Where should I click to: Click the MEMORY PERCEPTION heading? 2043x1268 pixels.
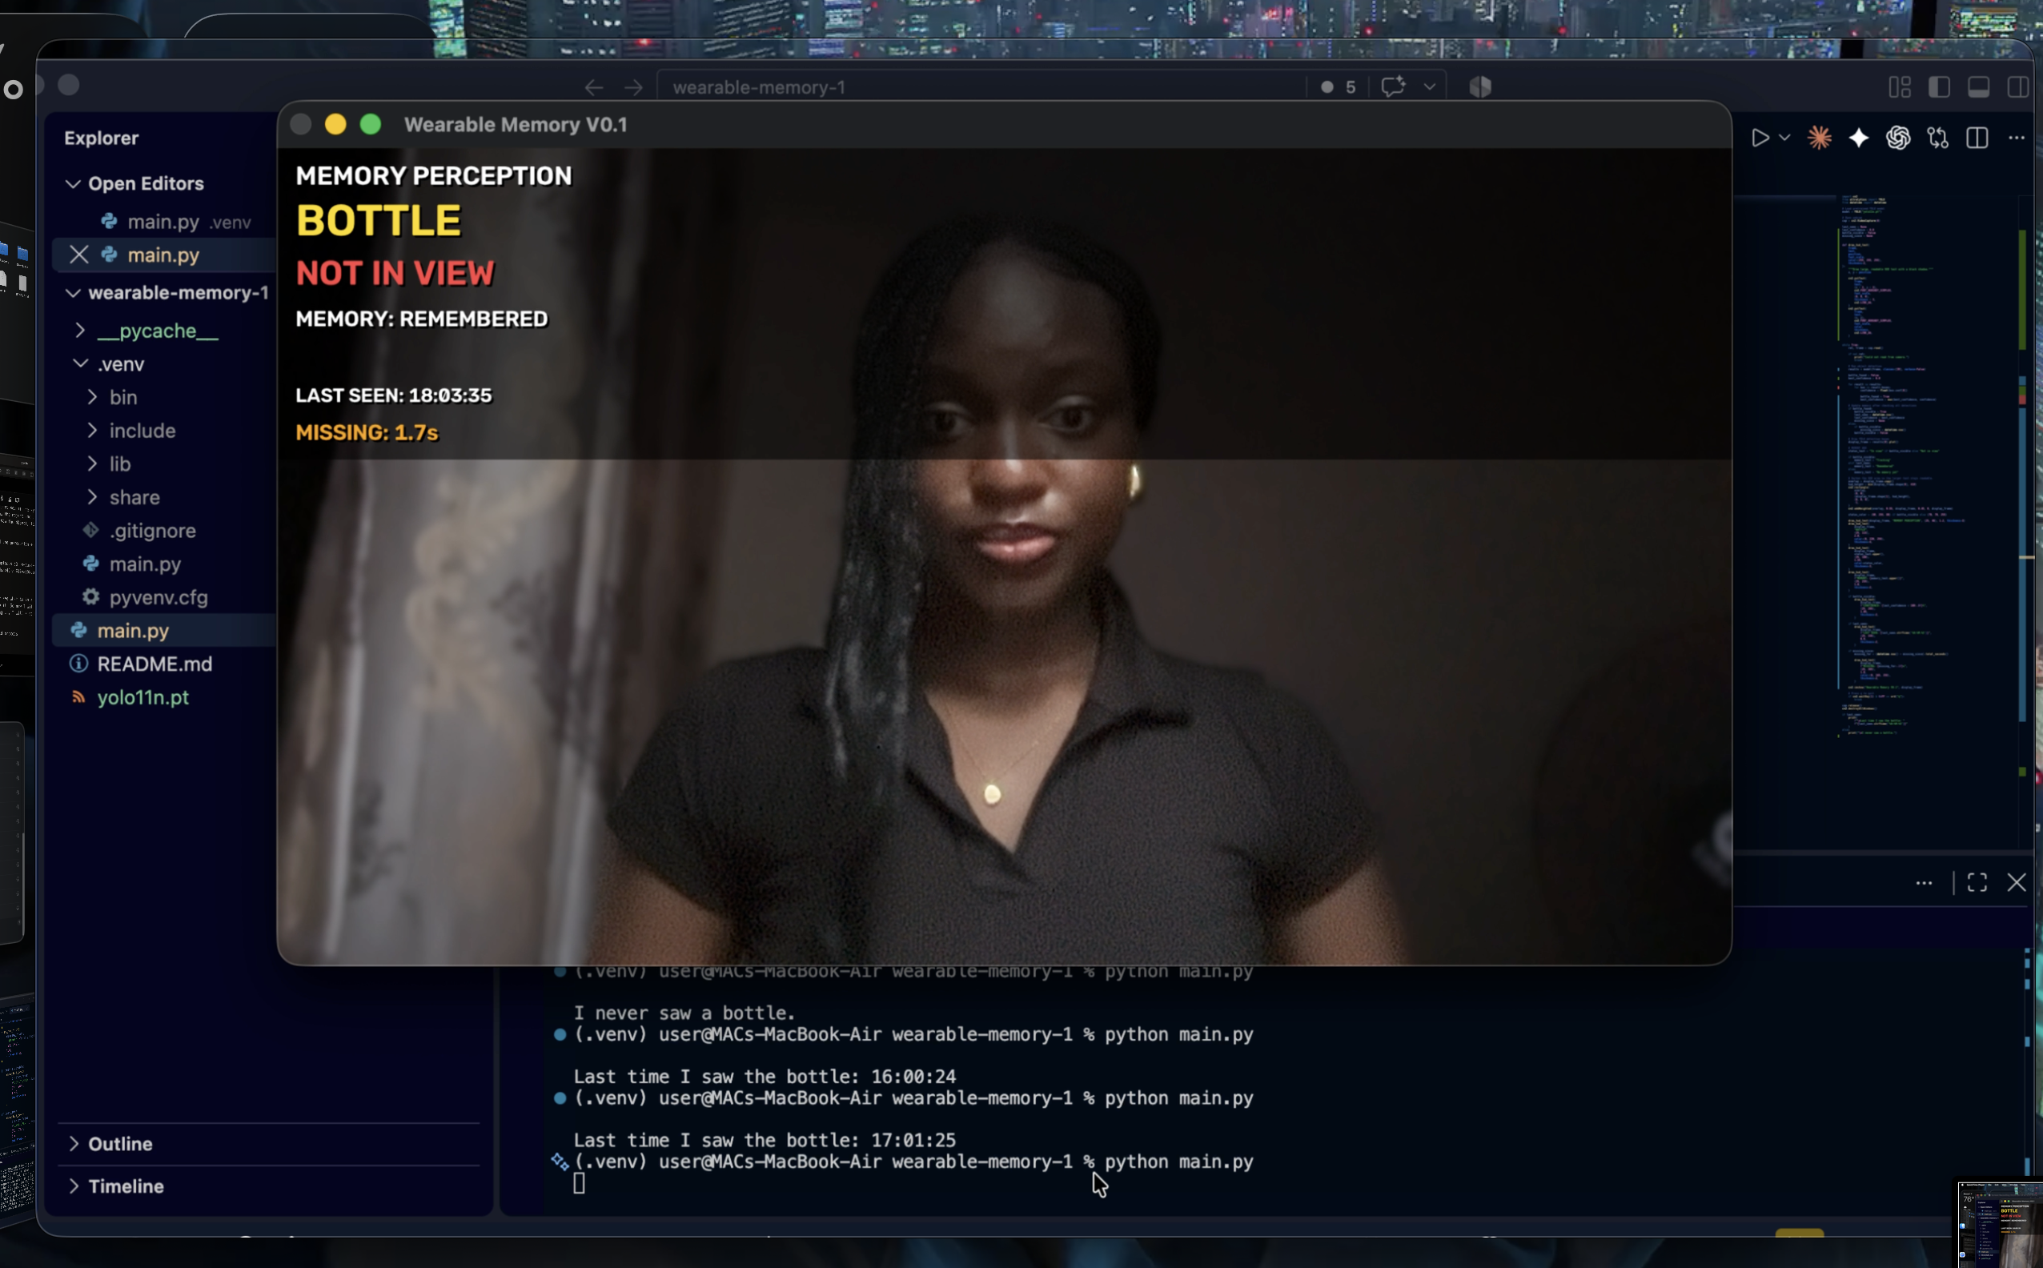pyautogui.click(x=434, y=176)
